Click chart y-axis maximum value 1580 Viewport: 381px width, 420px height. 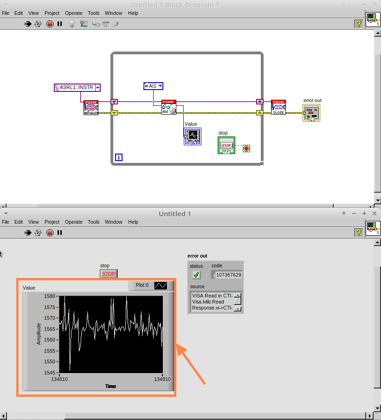point(50,296)
